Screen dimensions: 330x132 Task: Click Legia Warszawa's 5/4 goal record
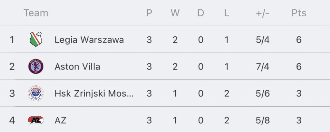(262, 40)
